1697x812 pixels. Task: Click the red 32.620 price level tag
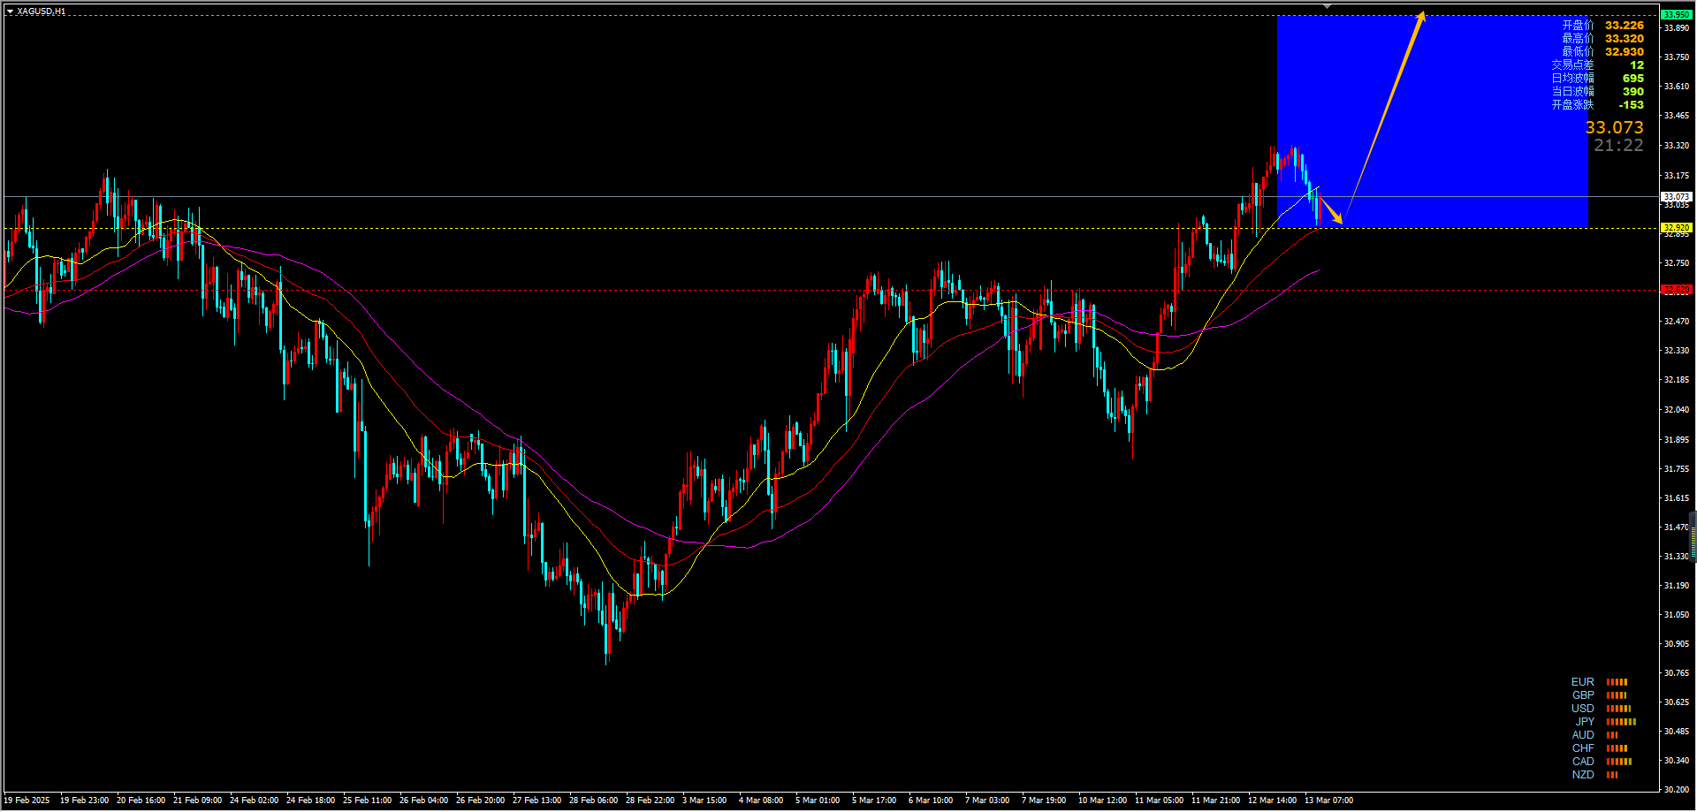tap(1677, 290)
